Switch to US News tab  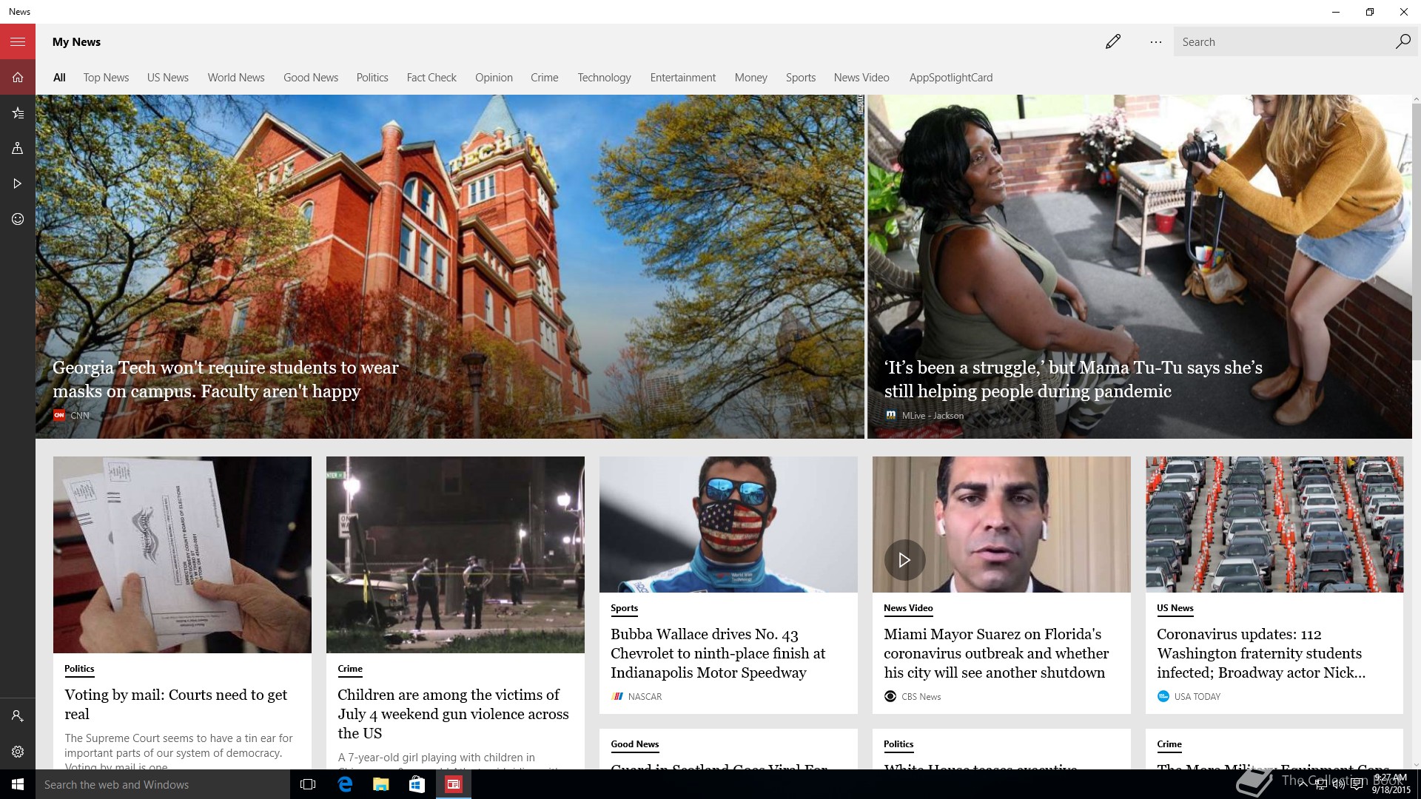click(x=168, y=78)
